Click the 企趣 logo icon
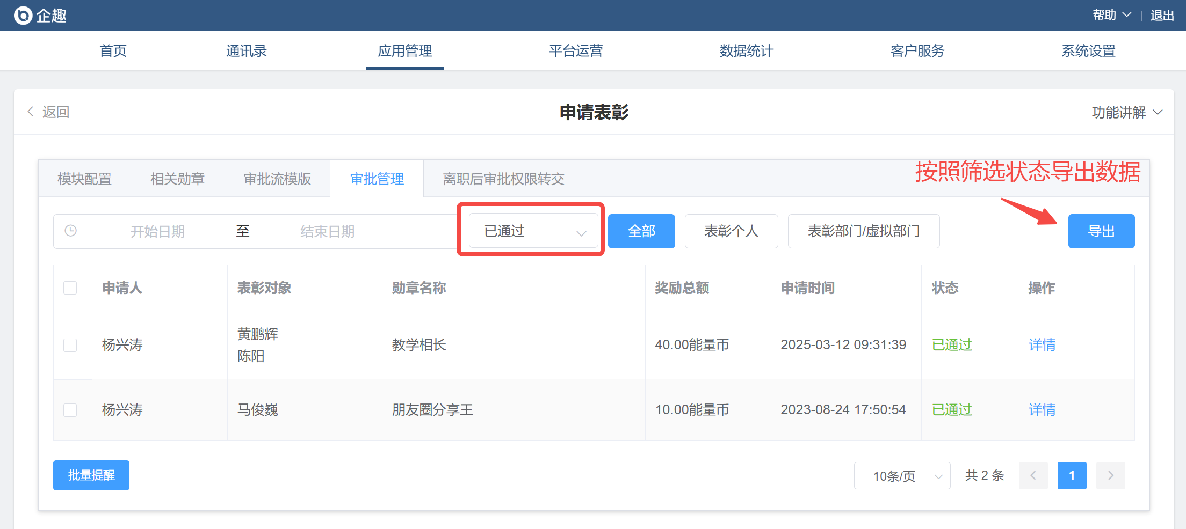 [23, 16]
